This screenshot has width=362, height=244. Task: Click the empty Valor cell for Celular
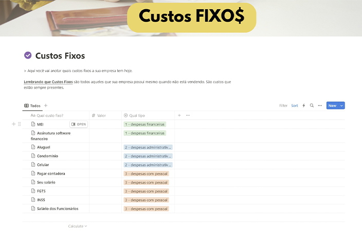pyautogui.click(x=105, y=165)
